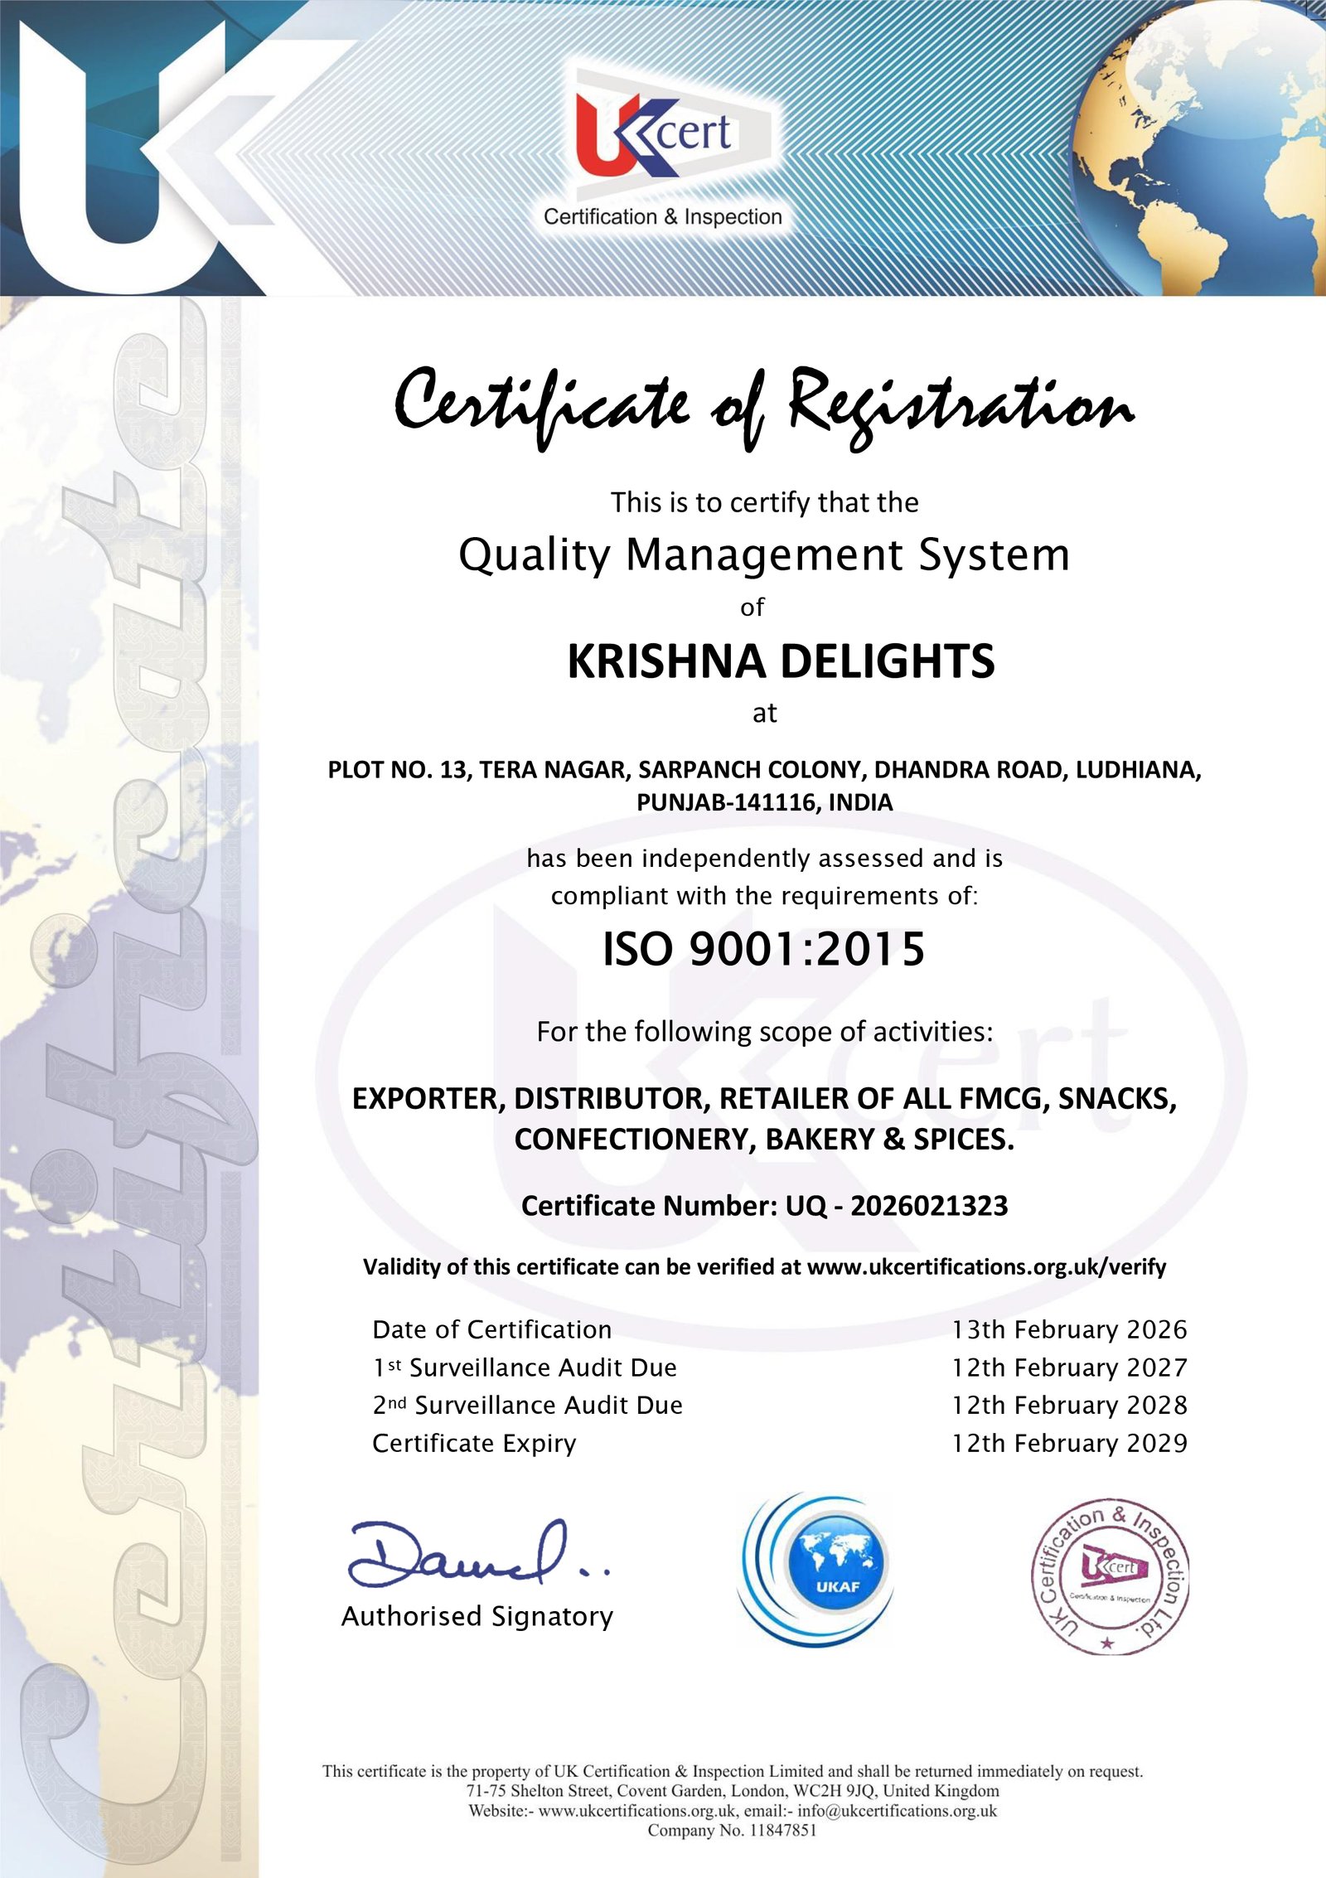Click the Company No. 11847851 footer text
1326x1878 pixels.
coord(732,1830)
